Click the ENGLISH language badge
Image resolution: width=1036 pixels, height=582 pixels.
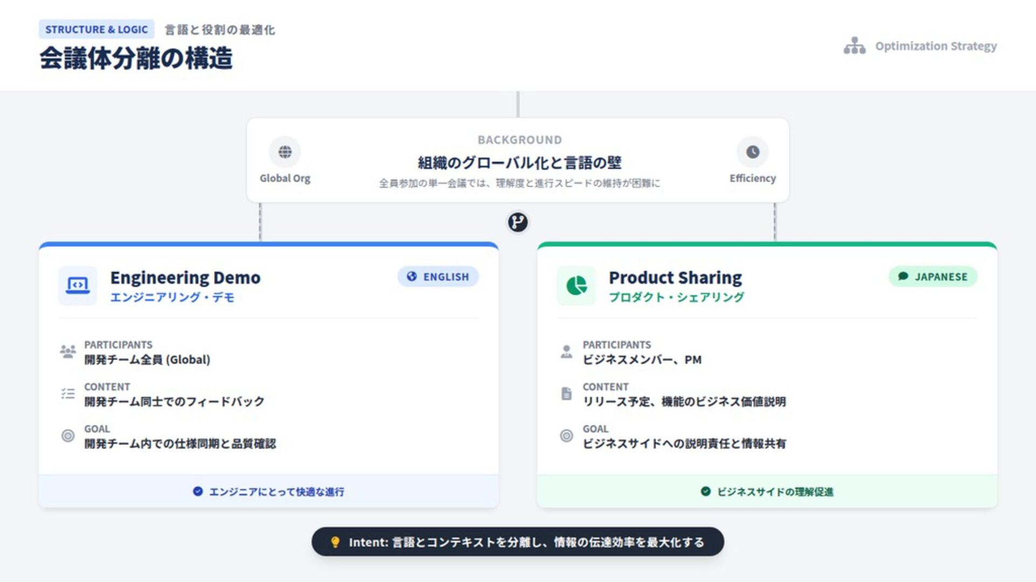[x=438, y=276]
